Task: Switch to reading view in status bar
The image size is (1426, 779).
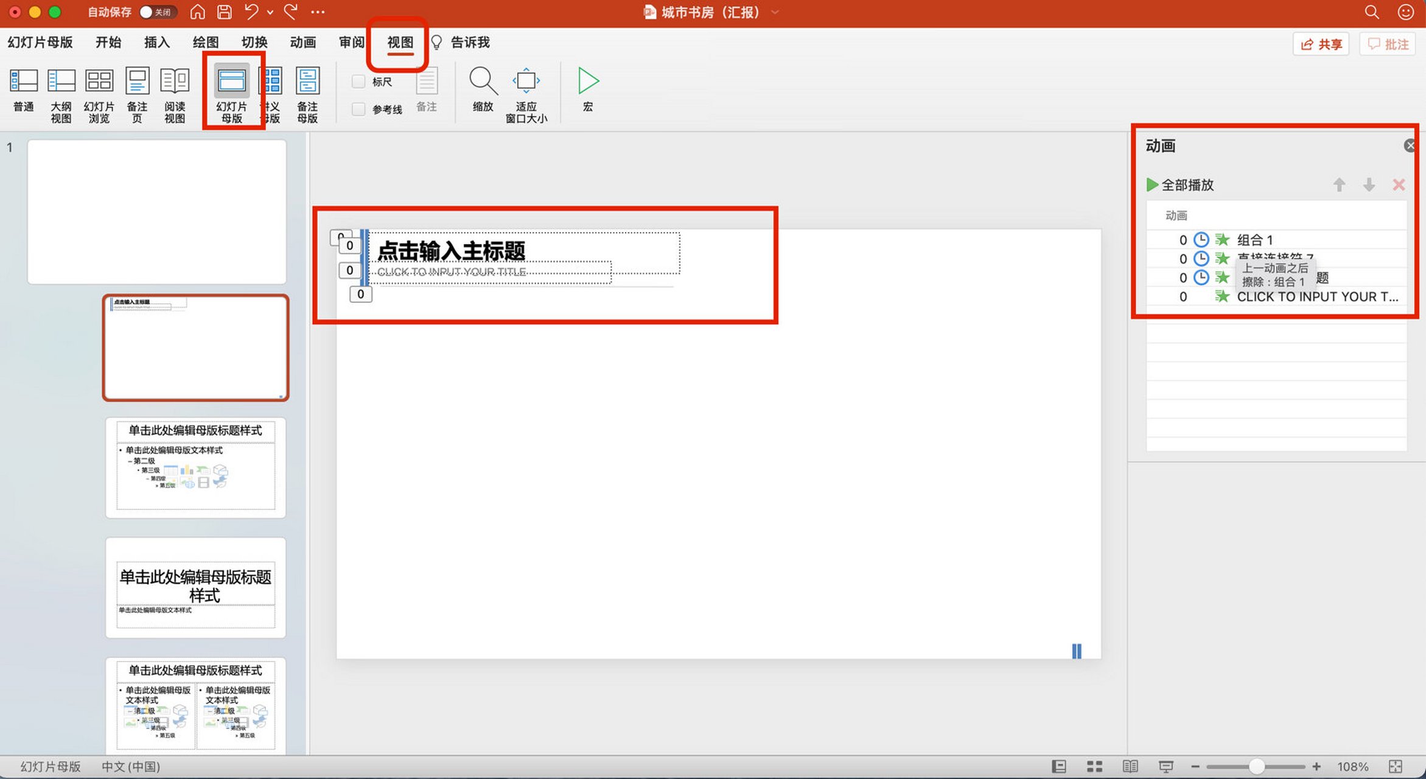Action: 1130,766
